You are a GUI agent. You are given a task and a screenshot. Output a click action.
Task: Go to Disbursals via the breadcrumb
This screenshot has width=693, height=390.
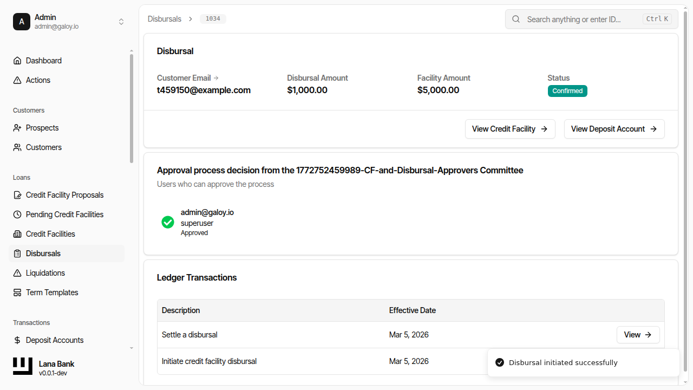(x=165, y=19)
